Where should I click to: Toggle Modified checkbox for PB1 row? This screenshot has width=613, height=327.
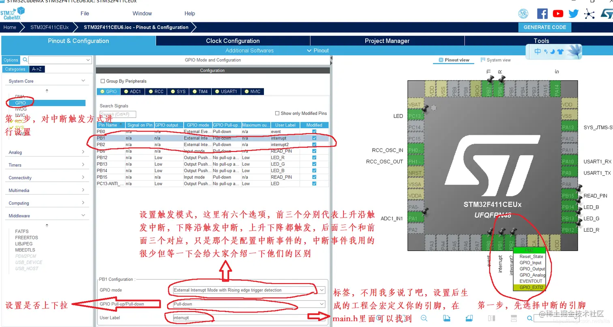point(314,138)
